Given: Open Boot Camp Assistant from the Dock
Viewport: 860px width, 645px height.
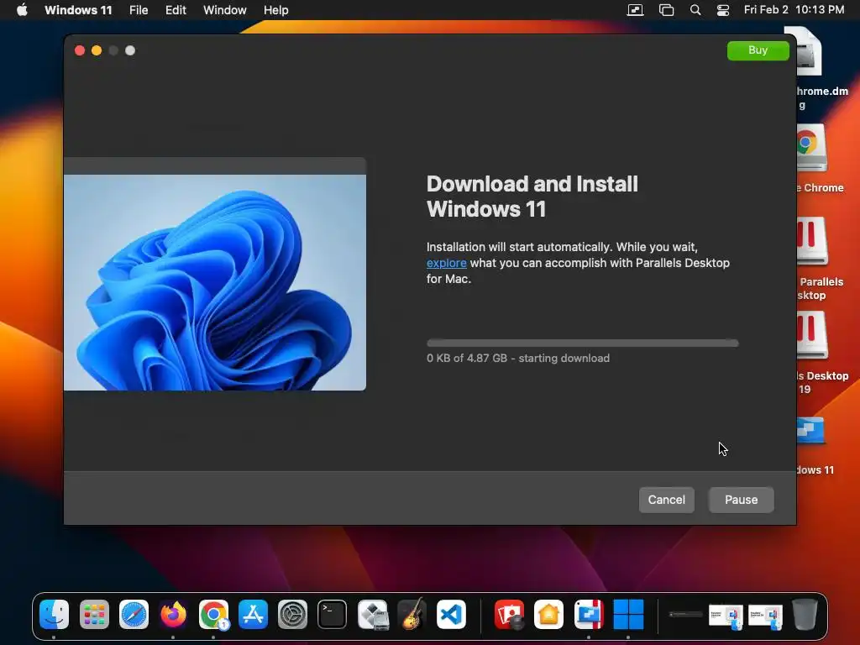Looking at the screenshot, I should pyautogui.click(x=372, y=614).
